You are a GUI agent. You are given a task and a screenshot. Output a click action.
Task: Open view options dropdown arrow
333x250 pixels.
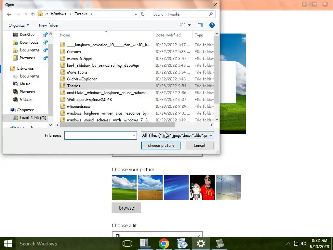click(x=190, y=25)
